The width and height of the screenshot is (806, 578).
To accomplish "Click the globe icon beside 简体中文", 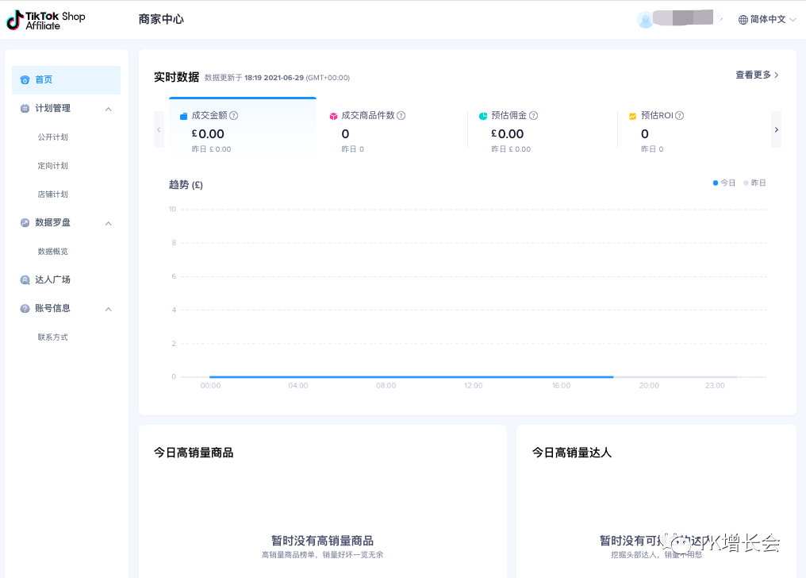I will click(x=743, y=19).
